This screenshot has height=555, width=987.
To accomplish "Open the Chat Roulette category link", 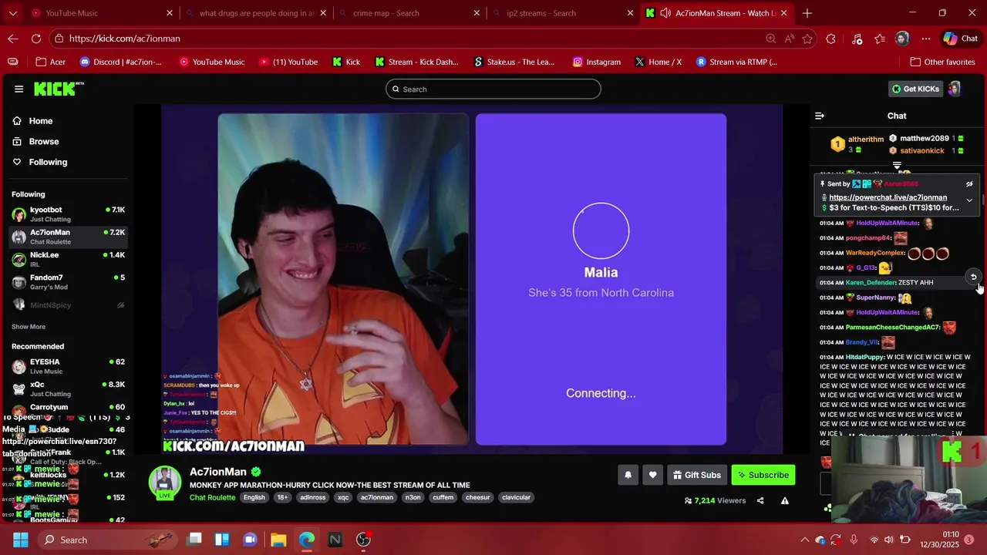I will 212,497.
